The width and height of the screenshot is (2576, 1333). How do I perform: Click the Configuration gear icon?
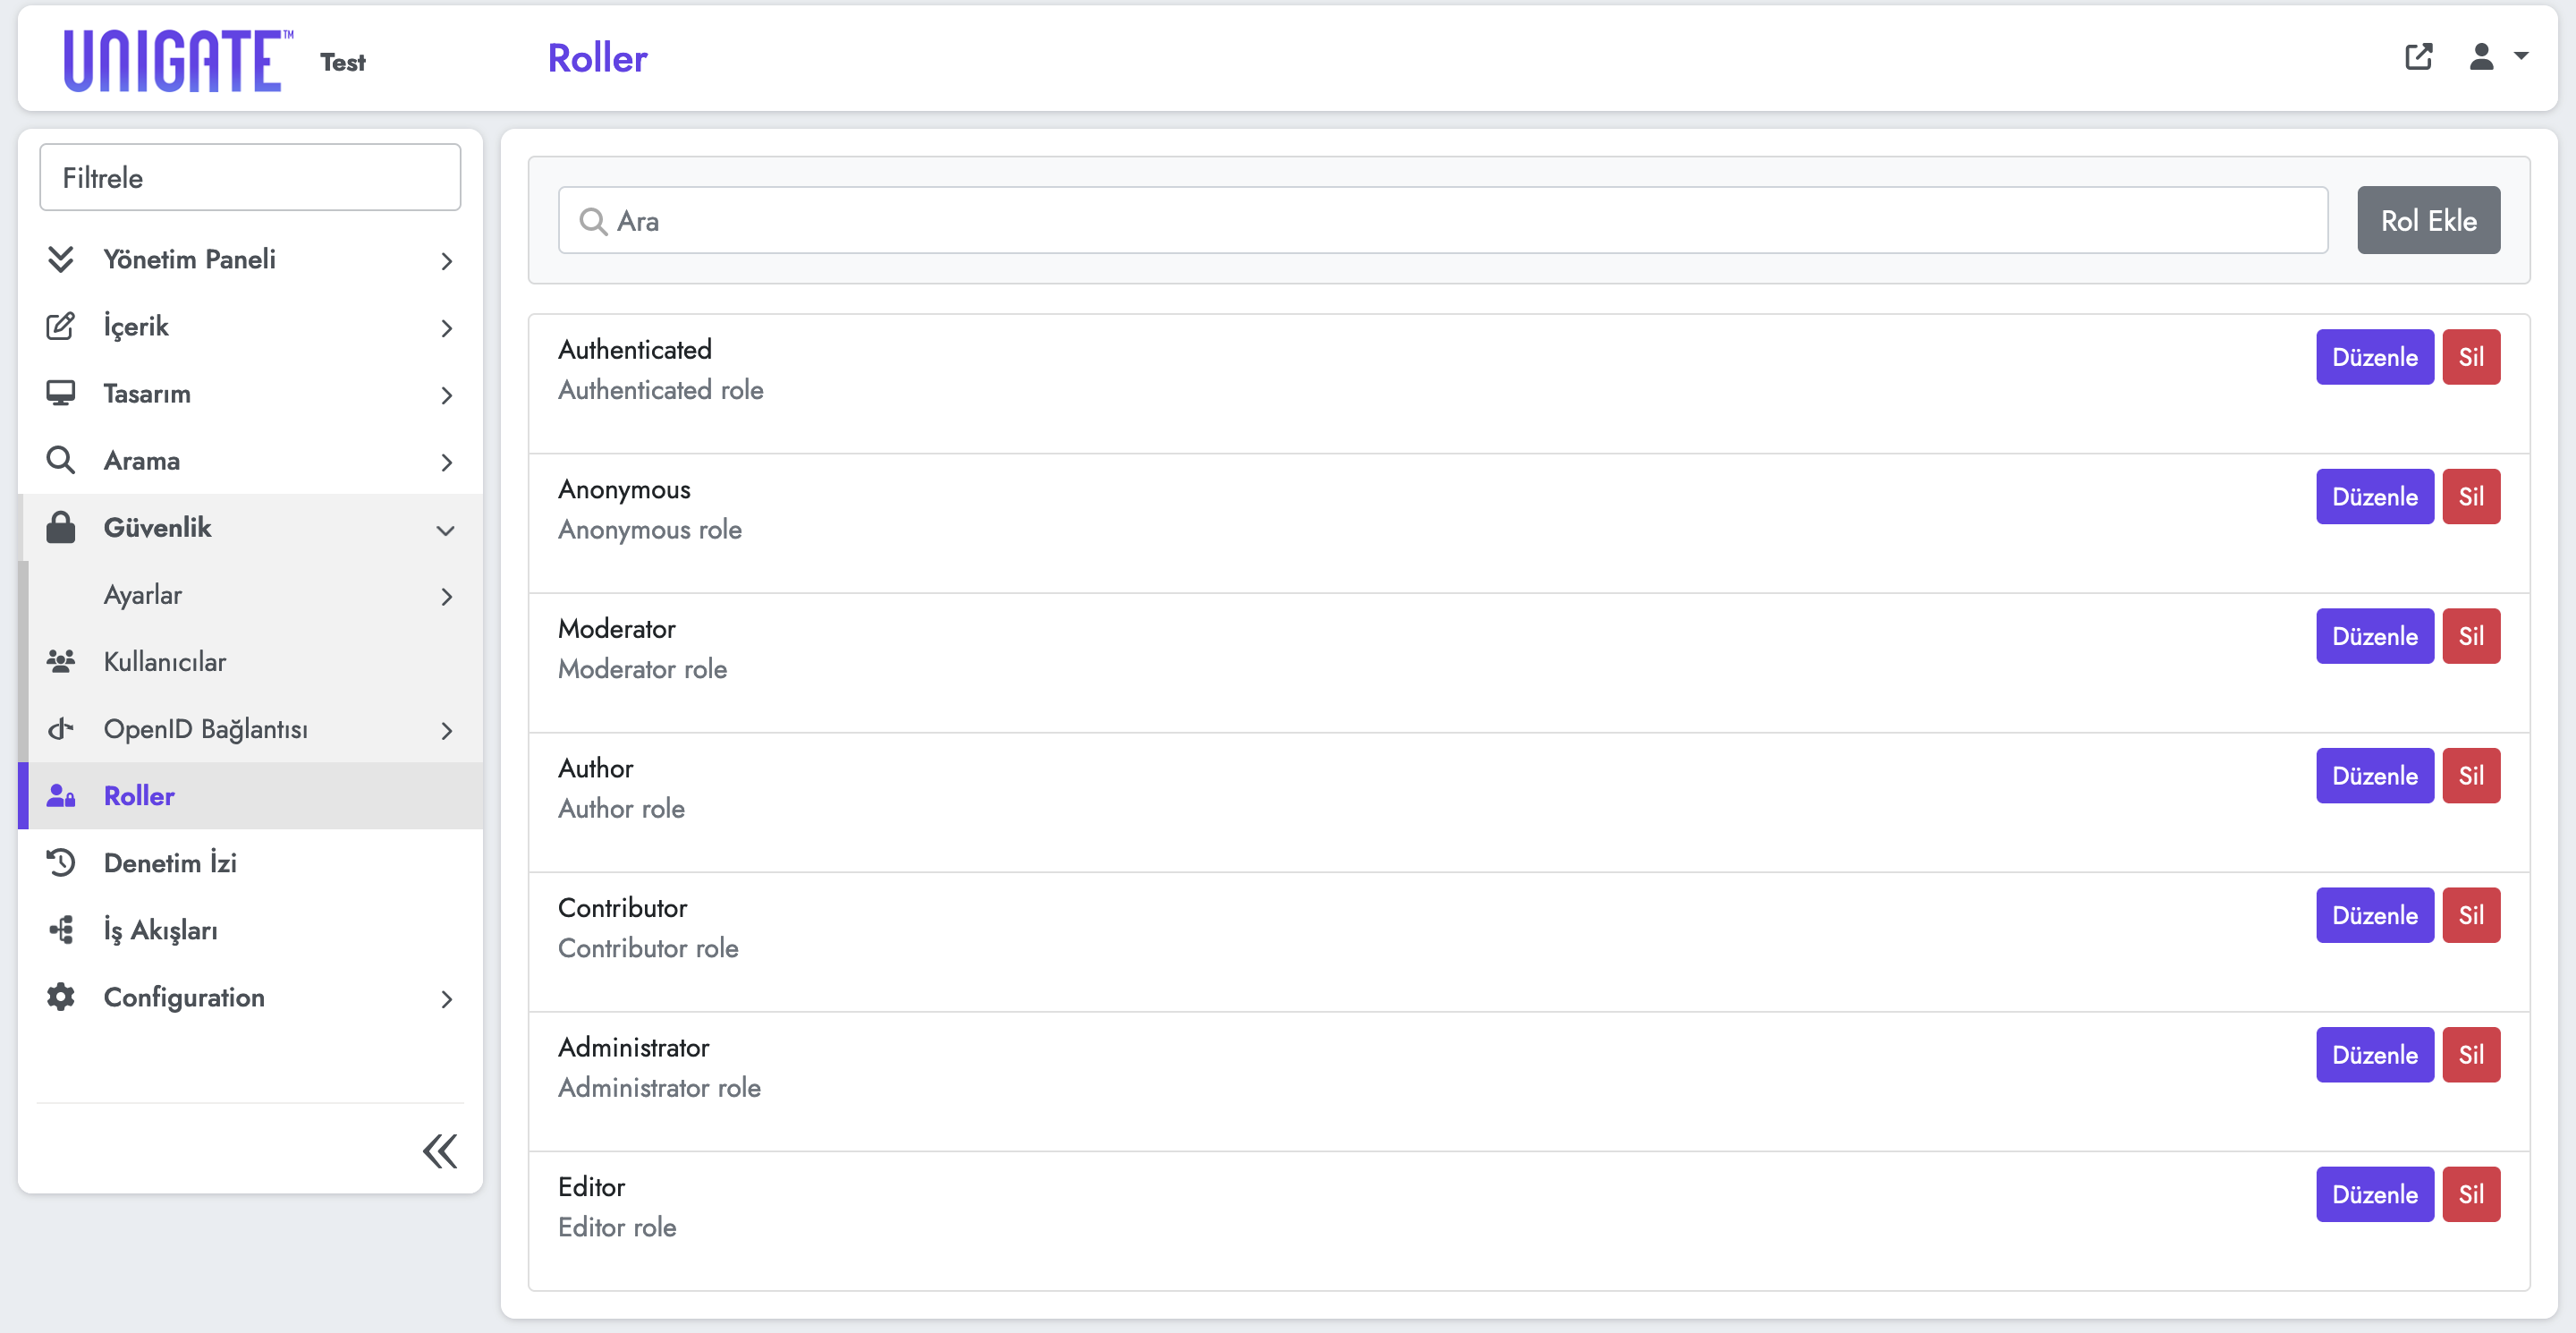pos(61,996)
